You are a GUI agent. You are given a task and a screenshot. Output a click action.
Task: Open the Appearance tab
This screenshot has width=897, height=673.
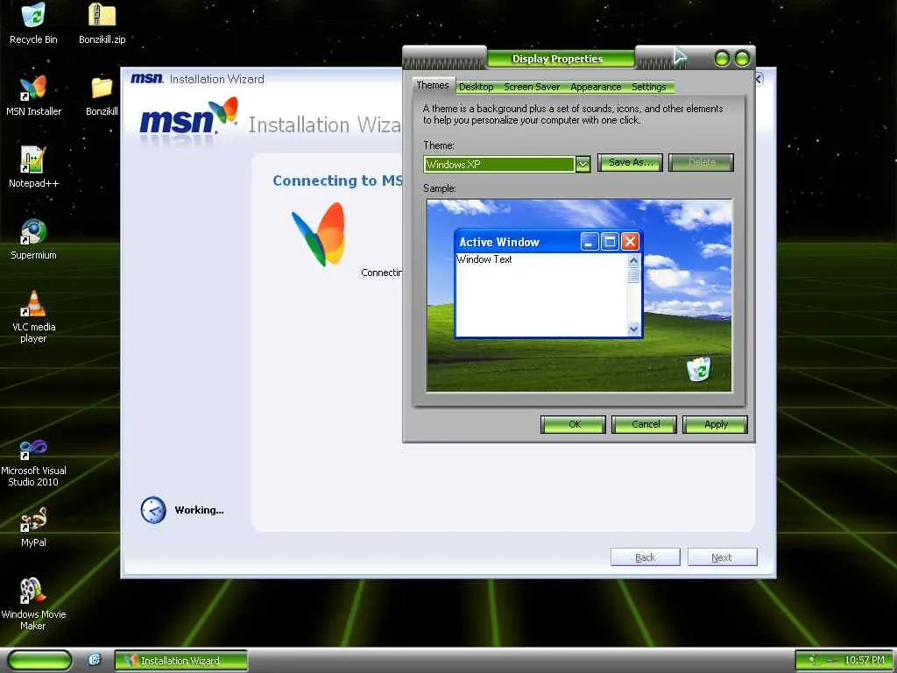596,87
